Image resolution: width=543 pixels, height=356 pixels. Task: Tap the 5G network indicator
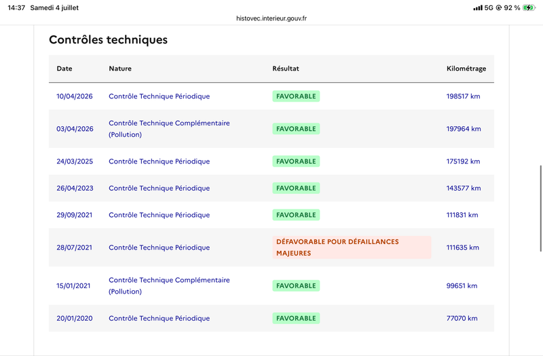pos(489,7)
